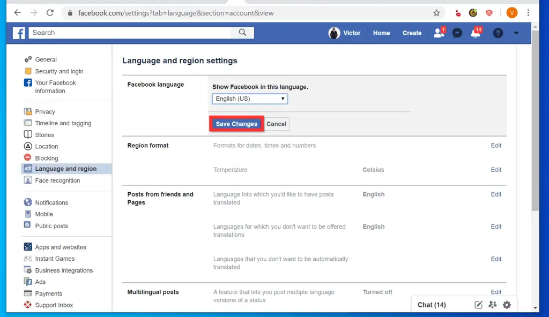Screen dimensions: 549x317
Task: Open the English (US) language dropdown
Action: (x=249, y=99)
